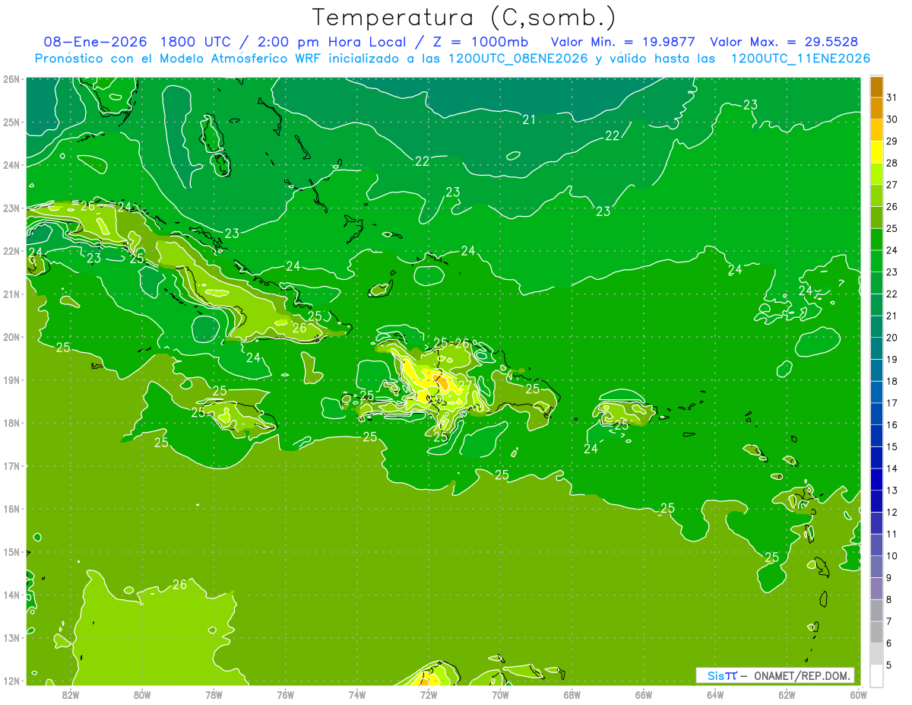Click the "1200UTC_11ENE2026" valid-until timestamp
912x705 pixels.
pyautogui.click(x=800, y=59)
